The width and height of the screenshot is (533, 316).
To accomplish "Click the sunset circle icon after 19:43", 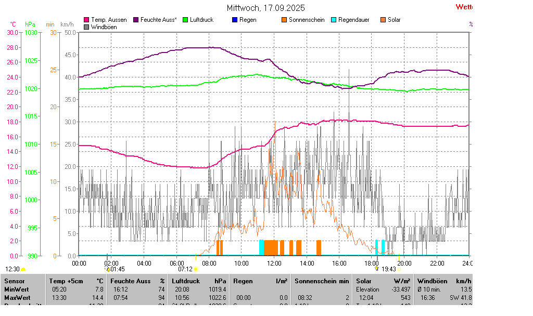I will click(x=399, y=269).
